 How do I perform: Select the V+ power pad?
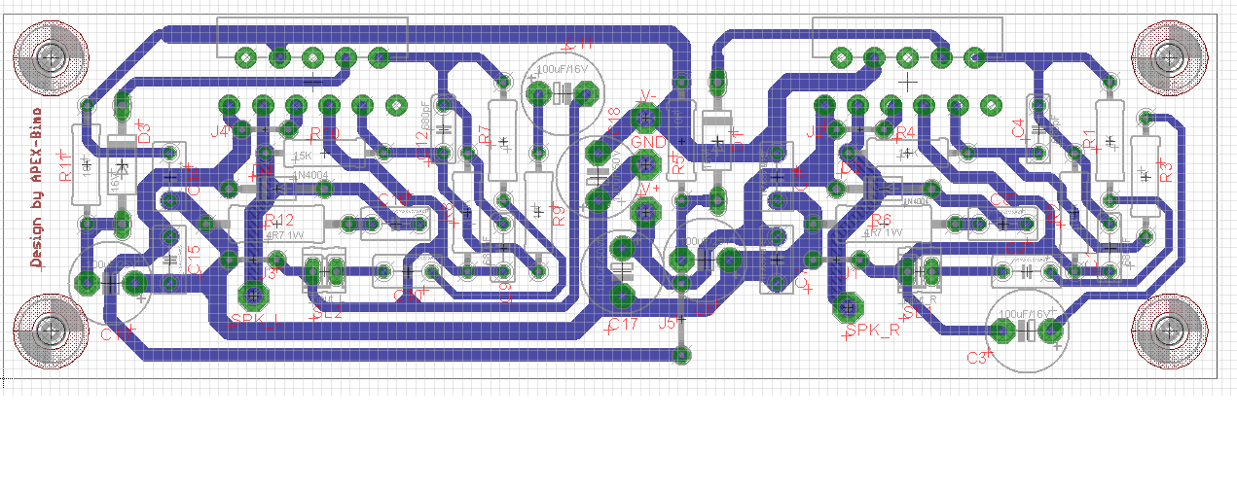point(646,213)
